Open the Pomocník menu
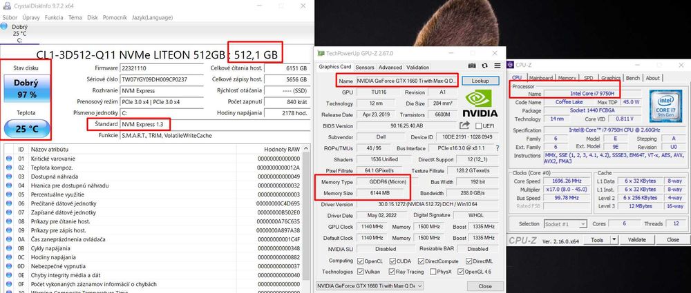This screenshot has height=293, width=691. (x=115, y=18)
